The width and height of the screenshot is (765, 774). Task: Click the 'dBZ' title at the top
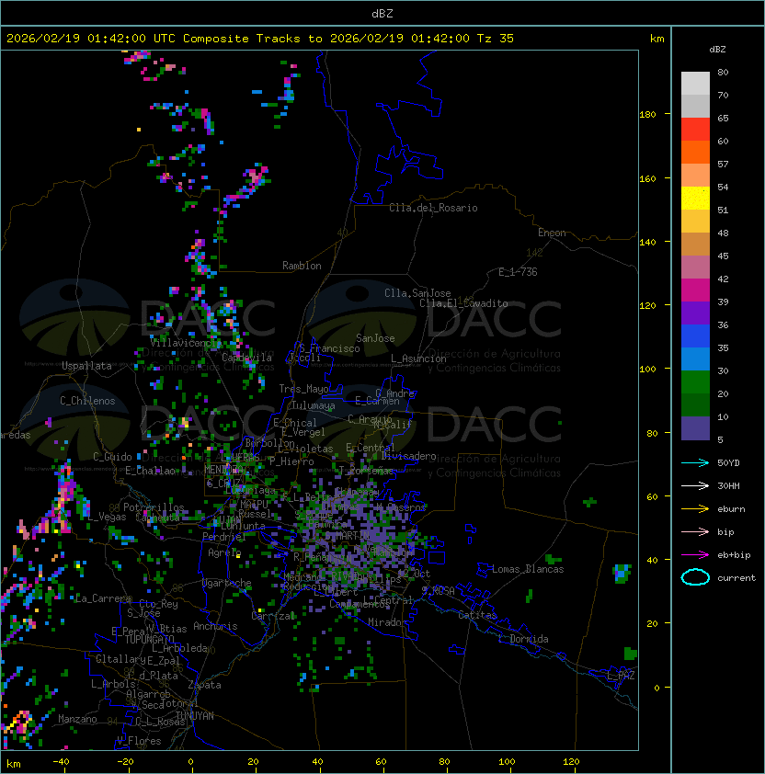(x=382, y=13)
